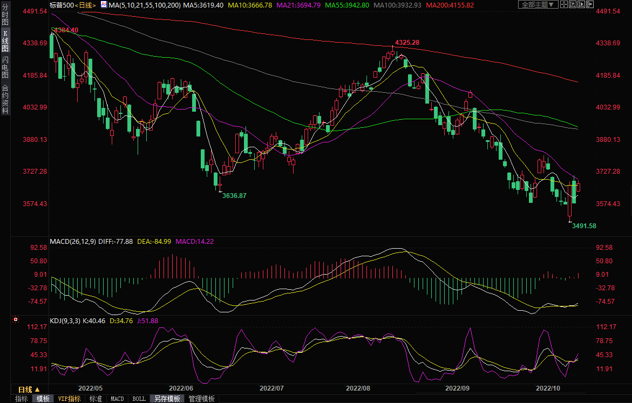The width and height of the screenshot is (632, 403).
Task: Expand the 日线 period selector
Action: 29,390
